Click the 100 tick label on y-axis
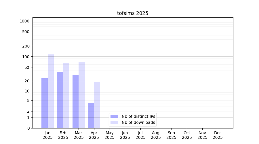 coord(26,57)
